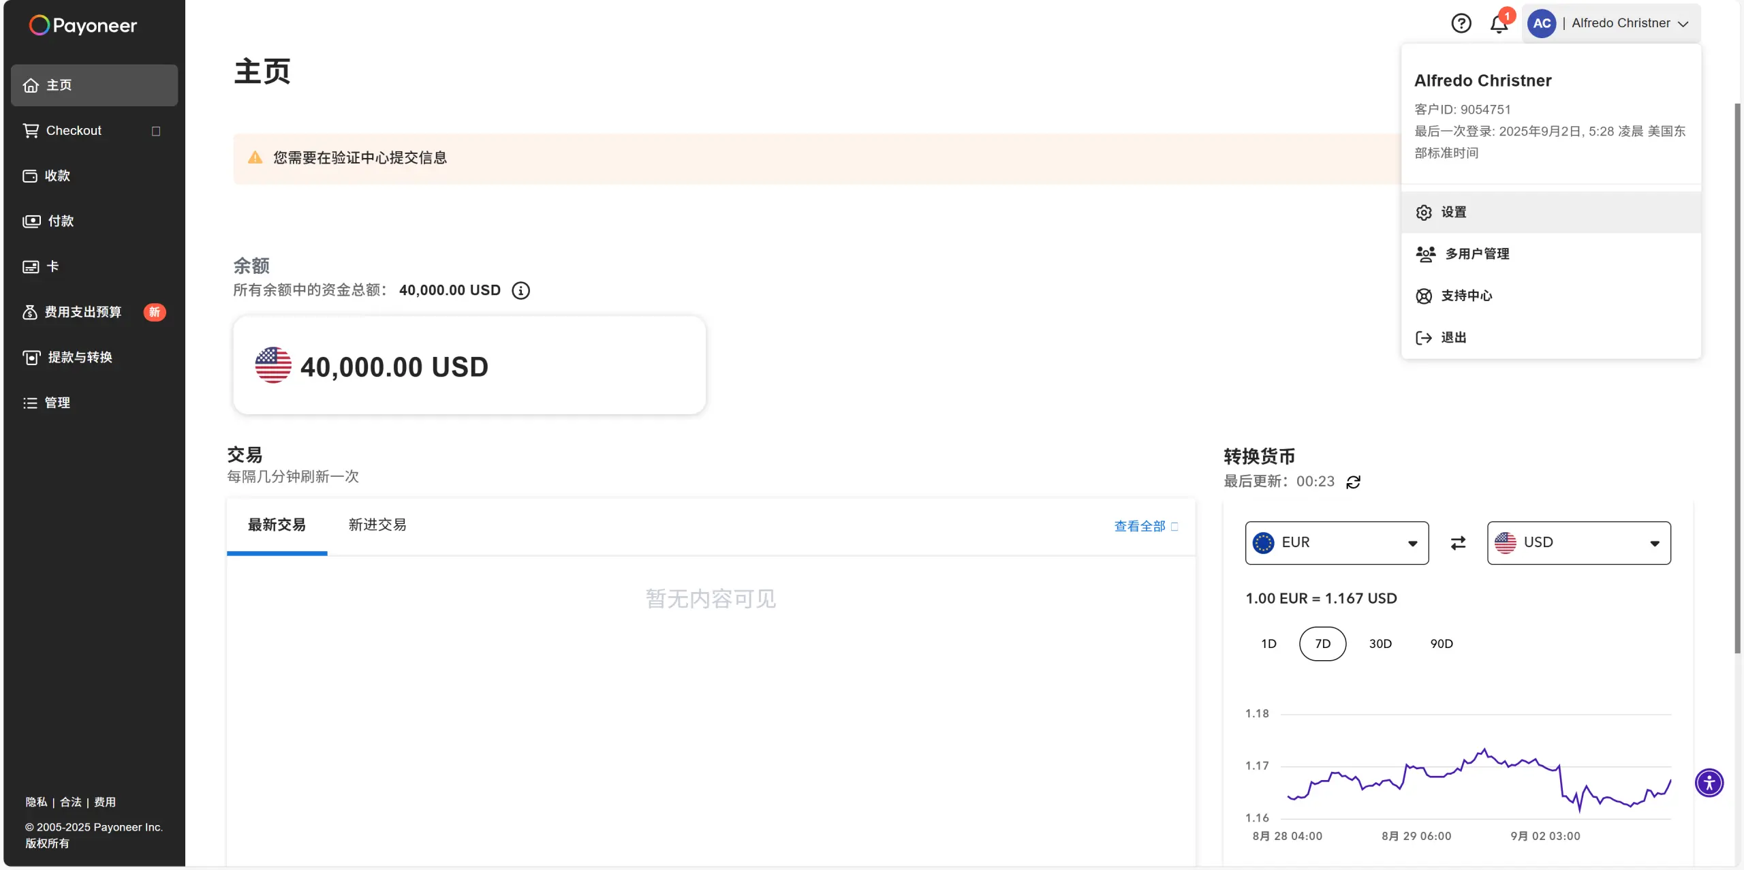Click the 付款 payment icon

(x=31, y=221)
